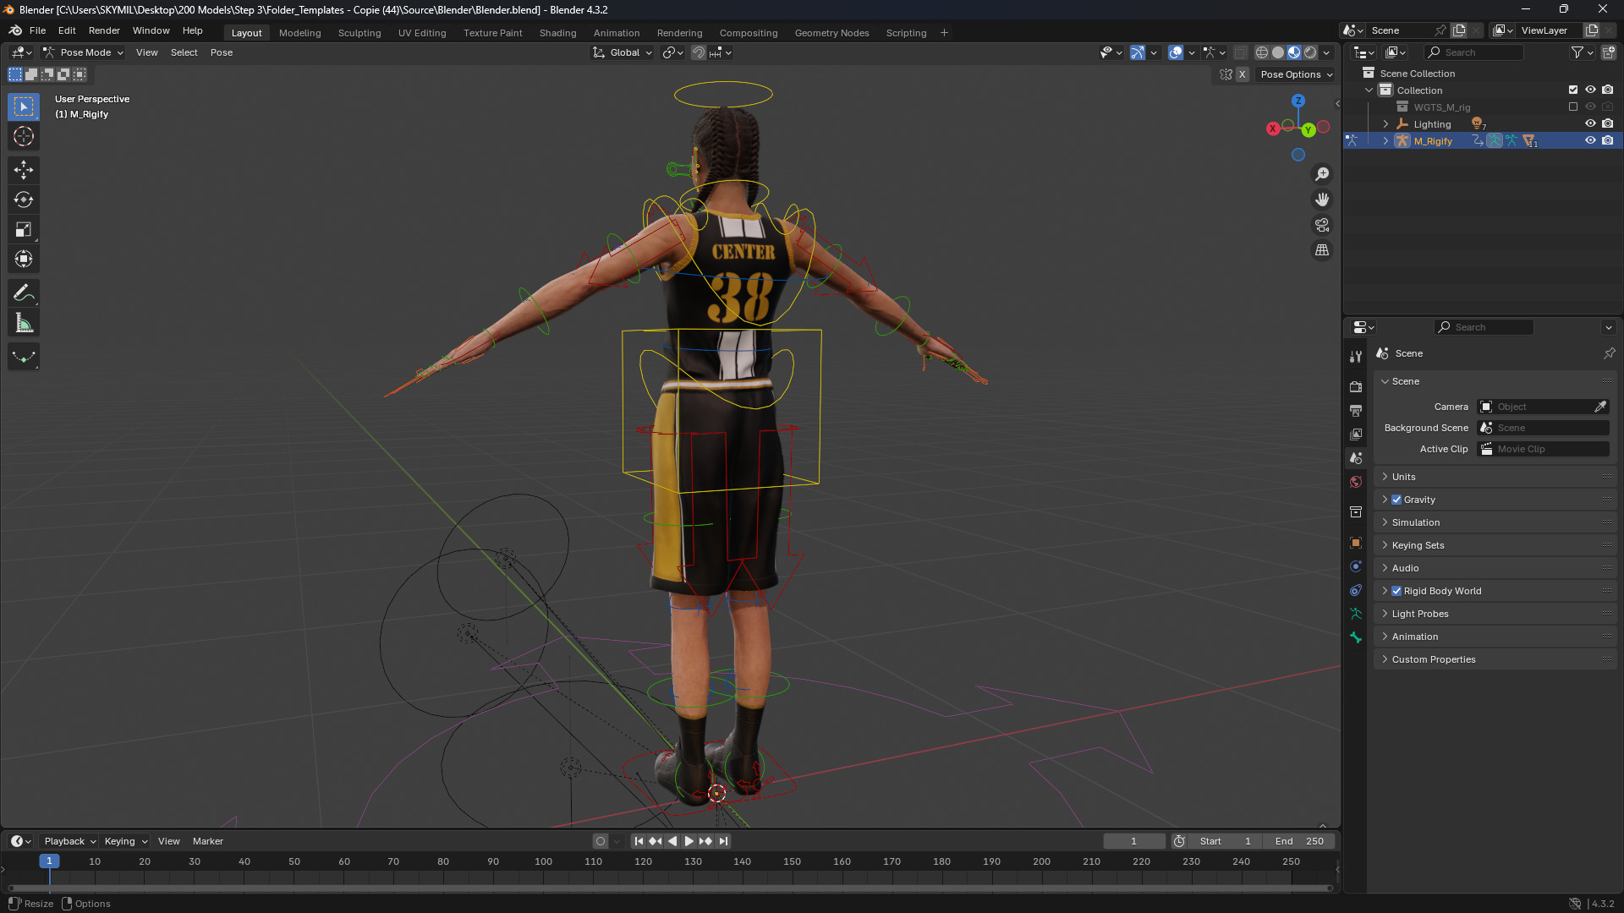Disable the Rigid Body World checkbox
1624x913 pixels.
(1396, 591)
